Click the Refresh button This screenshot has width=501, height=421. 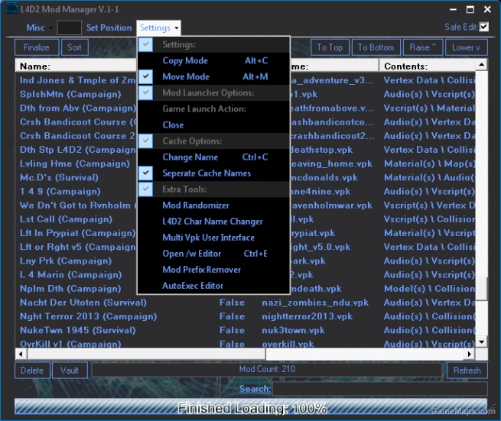pos(467,371)
